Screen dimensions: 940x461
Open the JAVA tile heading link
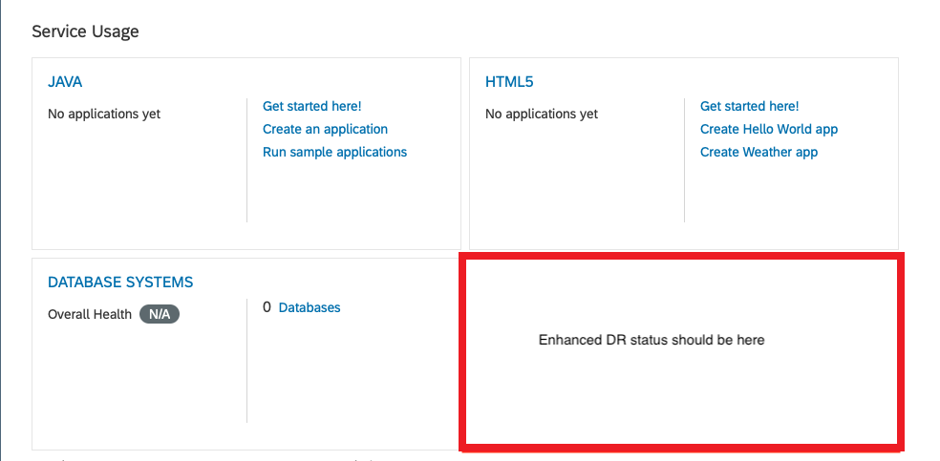[65, 82]
